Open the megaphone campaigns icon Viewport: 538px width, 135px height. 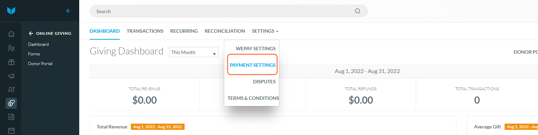pyautogui.click(x=11, y=76)
